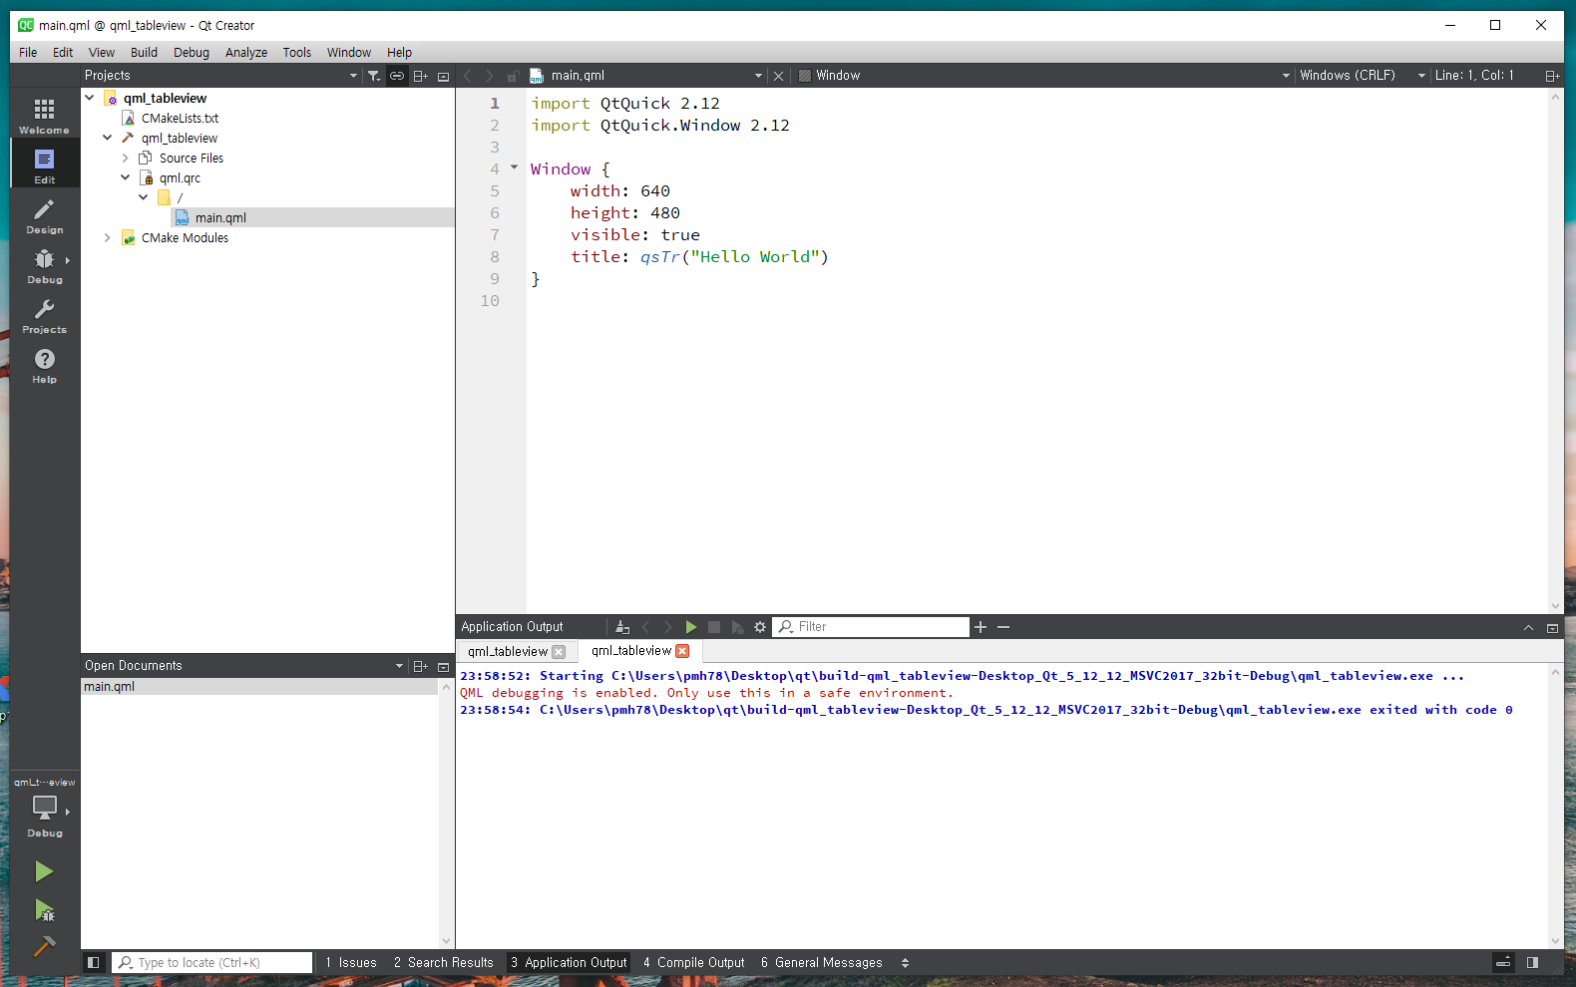
Task: Collapse the qml_tableview root project
Action: click(x=90, y=98)
